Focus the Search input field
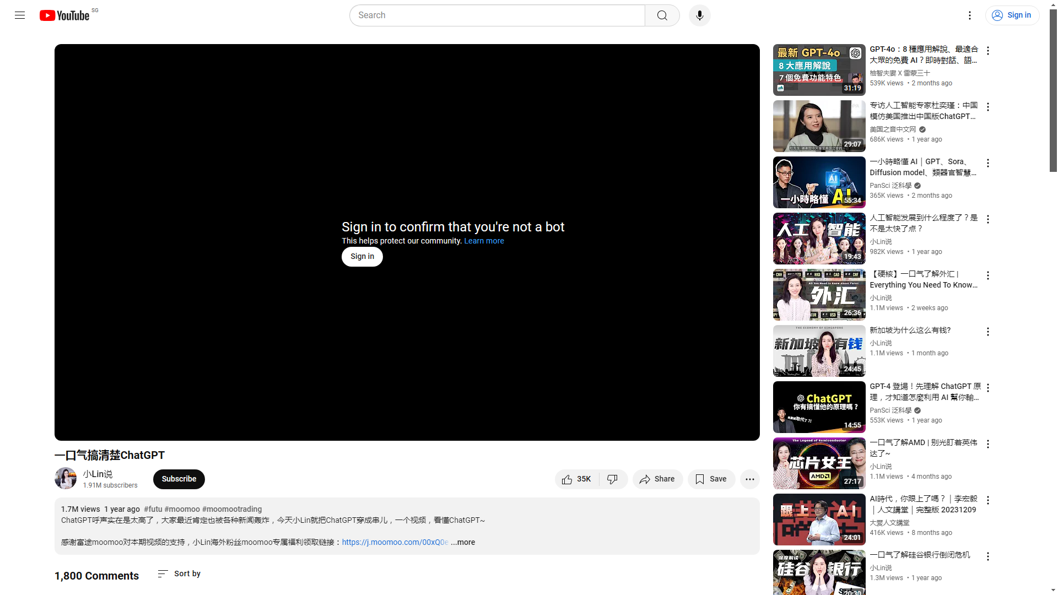This screenshot has width=1058, height=595. [497, 15]
